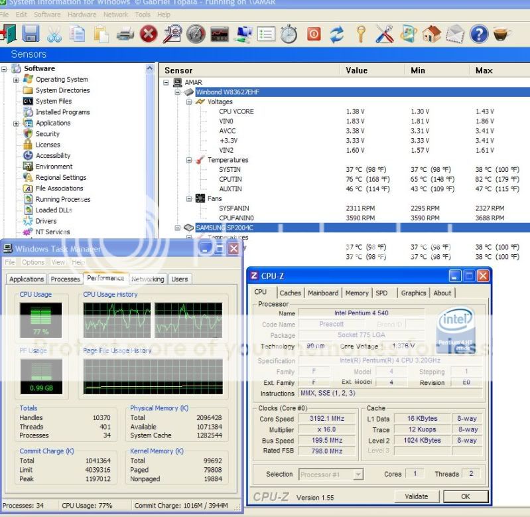Viewport: 530px width, 517px height.
Task: Click the printer toolbar icon
Action: point(125,35)
